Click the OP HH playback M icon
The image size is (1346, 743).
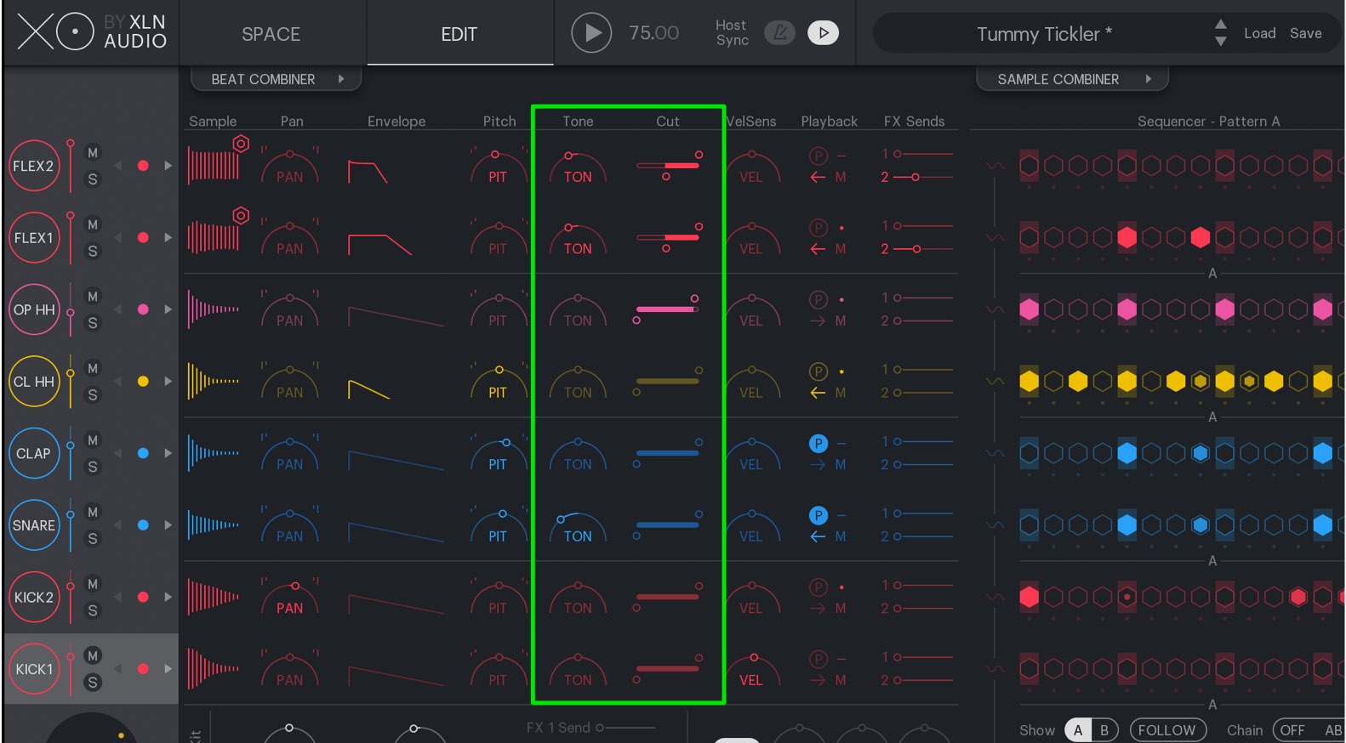coord(841,320)
